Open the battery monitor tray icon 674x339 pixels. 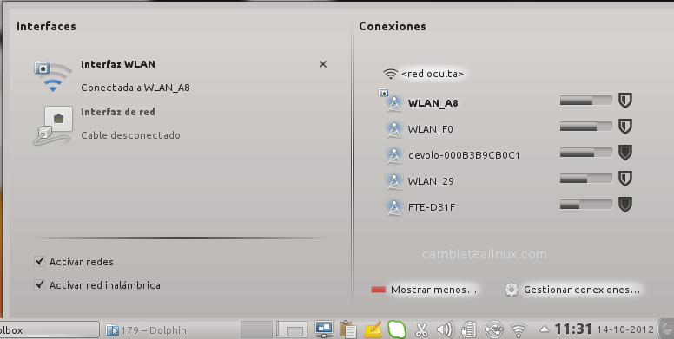[468, 329]
